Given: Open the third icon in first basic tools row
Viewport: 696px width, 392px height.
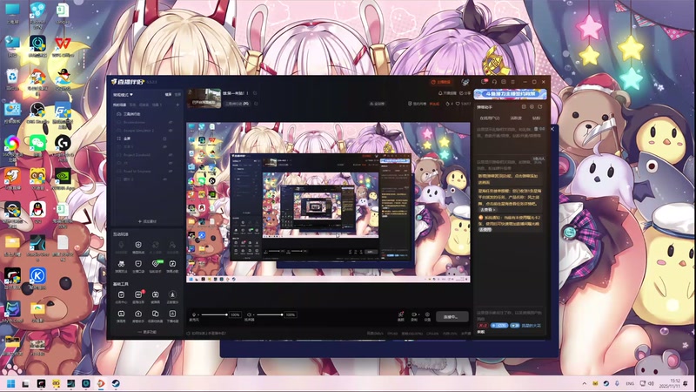Looking at the screenshot, I should tap(156, 294).
